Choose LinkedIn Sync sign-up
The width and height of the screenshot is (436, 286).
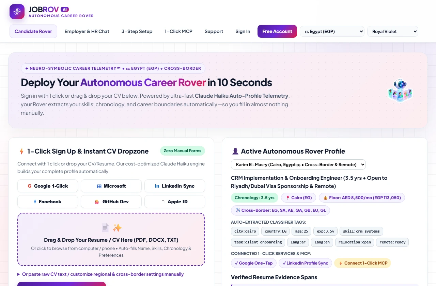pyautogui.click(x=175, y=186)
